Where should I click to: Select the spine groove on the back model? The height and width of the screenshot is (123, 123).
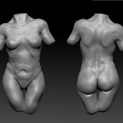coord(97,58)
